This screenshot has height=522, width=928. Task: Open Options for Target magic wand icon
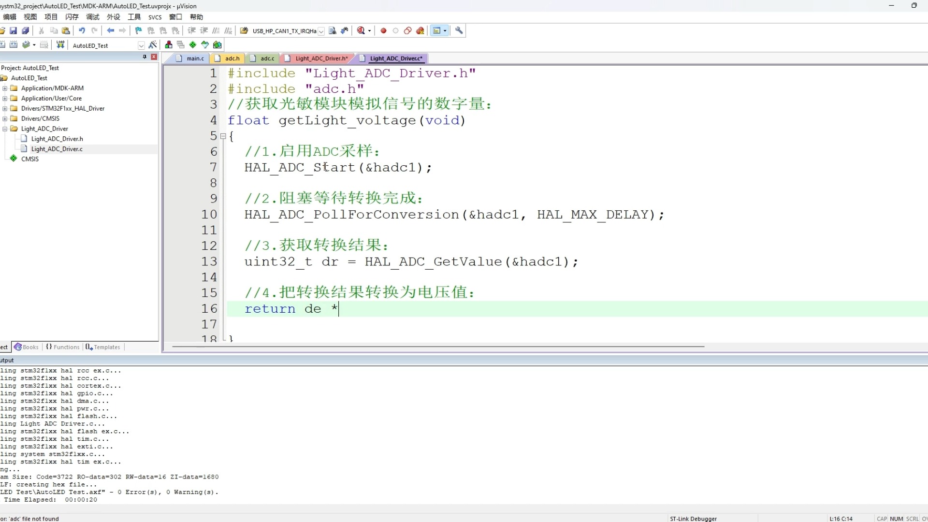pyautogui.click(x=153, y=45)
